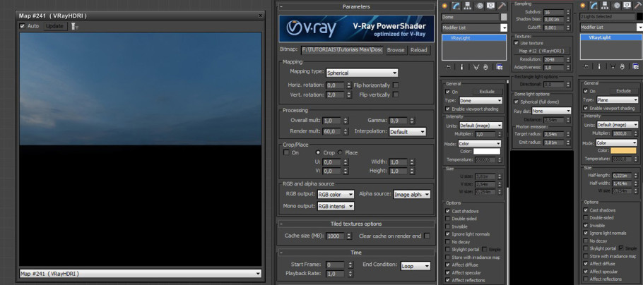Click Pin Stack icon in 2 Lights Selected panel

[x=586, y=66]
